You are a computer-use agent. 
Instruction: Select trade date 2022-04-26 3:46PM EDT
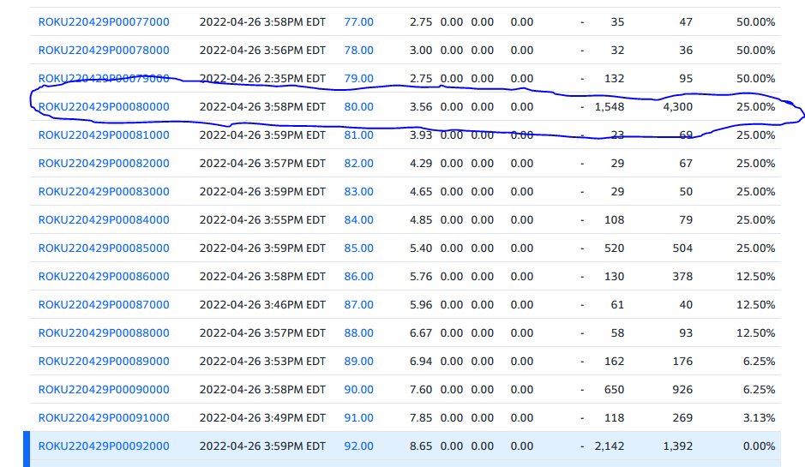point(262,304)
